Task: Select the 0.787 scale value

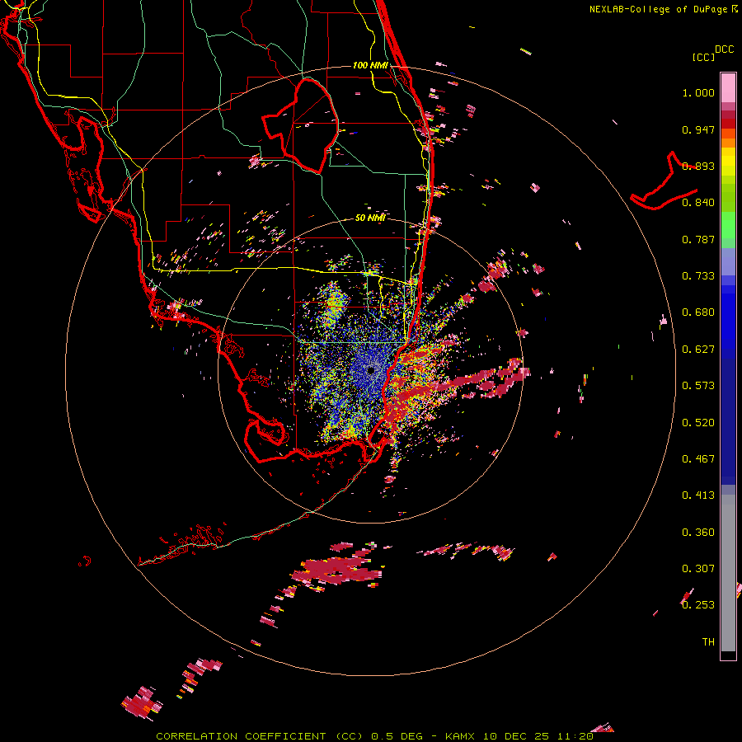Action: tap(698, 239)
